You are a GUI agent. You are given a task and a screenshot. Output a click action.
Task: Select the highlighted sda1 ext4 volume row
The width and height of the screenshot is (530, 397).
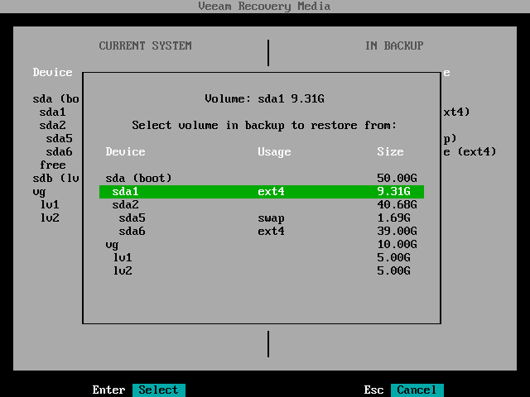pyautogui.click(x=262, y=191)
